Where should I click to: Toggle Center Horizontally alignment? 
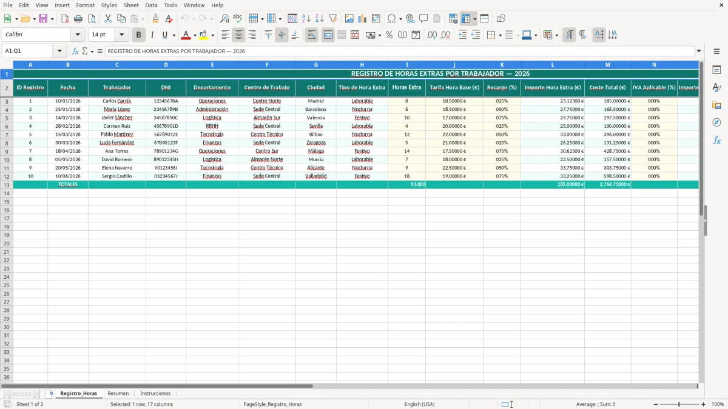pyautogui.click(x=239, y=35)
